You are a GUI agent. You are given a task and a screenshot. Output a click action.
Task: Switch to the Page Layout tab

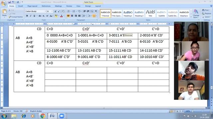point(32,6)
